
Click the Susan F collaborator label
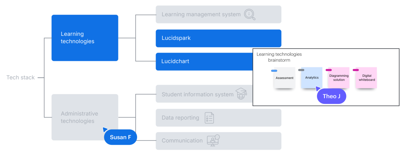point(121,137)
